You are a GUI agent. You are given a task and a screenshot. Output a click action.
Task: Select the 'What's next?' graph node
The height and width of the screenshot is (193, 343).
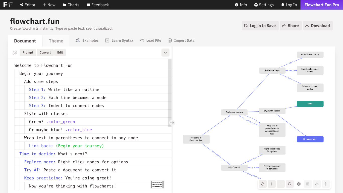[234, 167]
